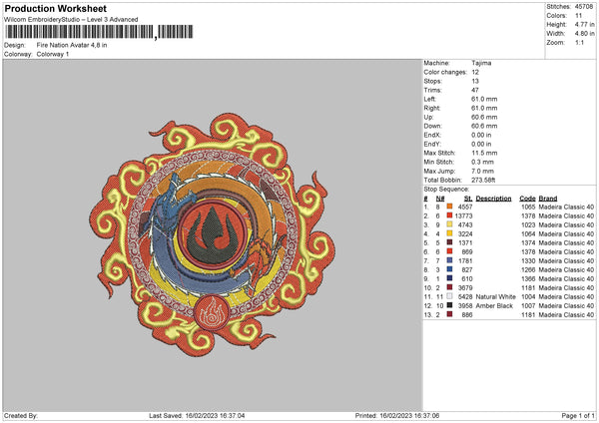Select the Height value '4.77 in'
Screen dimensions: 599x423
tap(584, 24)
